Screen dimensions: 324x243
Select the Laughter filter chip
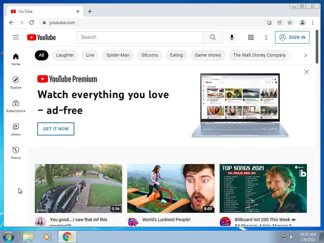point(65,55)
